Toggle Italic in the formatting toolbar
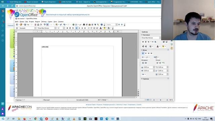The image size is (215, 121). click(70, 28)
